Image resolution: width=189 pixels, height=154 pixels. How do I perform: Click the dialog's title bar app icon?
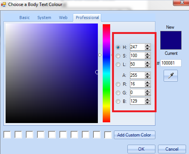(3, 4)
